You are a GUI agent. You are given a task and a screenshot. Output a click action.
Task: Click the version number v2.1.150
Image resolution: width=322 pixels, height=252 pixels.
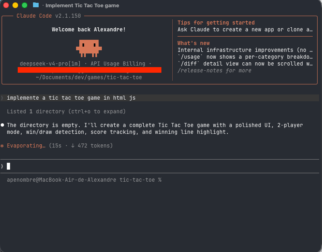coord(68,16)
